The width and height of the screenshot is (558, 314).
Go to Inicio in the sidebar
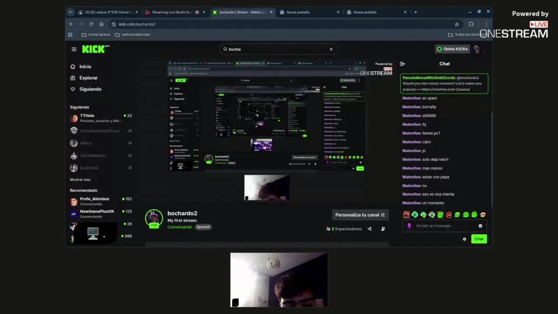(x=81, y=67)
